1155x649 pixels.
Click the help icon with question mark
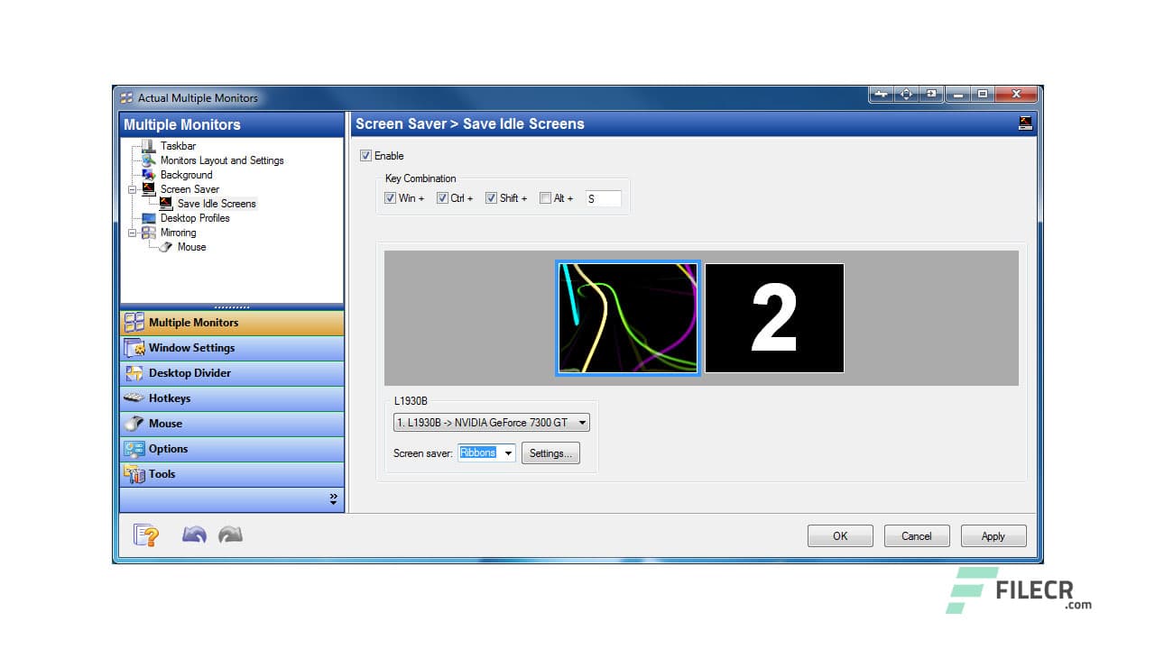point(146,535)
